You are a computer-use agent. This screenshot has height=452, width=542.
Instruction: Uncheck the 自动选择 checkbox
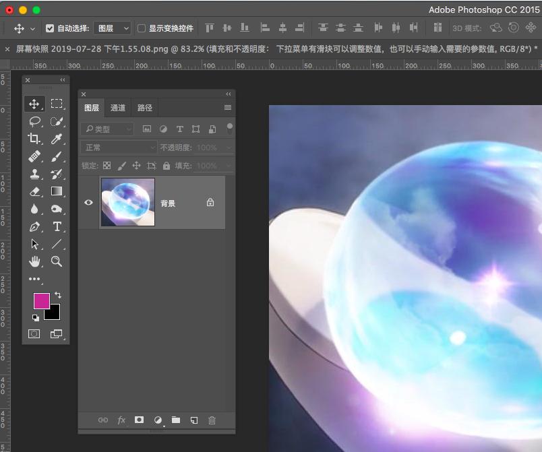[50, 28]
